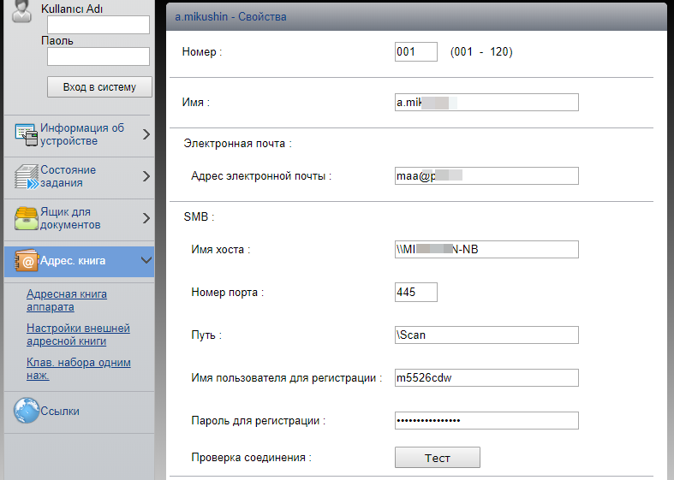Open Информация об устройстве menu
This screenshot has height=480, width=674.
click(x=79, y=135)
